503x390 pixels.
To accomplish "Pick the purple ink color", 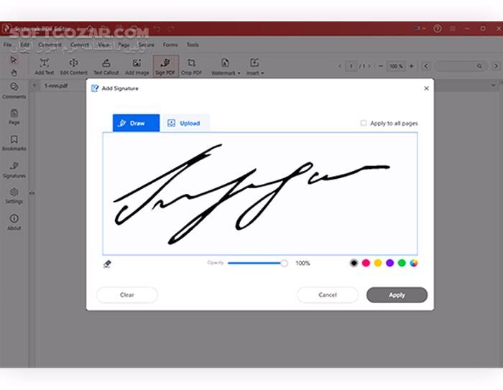I will click(389, 263).
